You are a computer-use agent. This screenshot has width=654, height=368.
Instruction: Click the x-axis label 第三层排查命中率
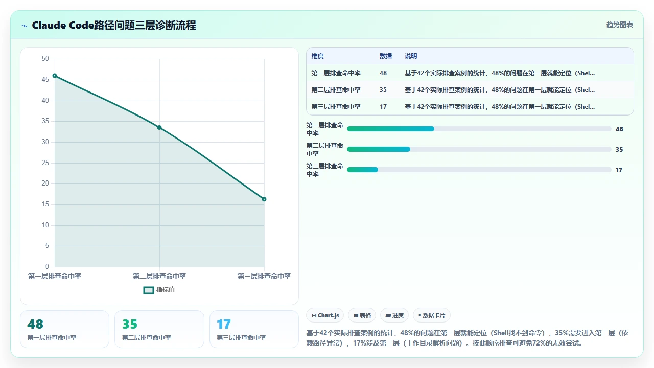click(264, 276)
